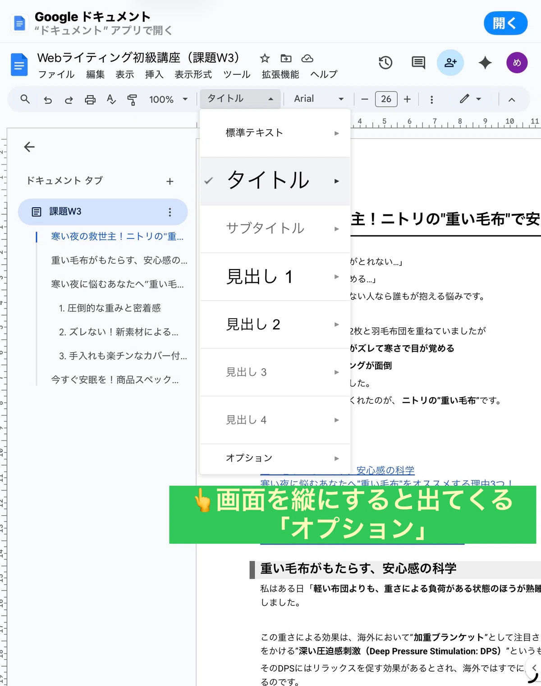Image resolution: width=541 pixels, height=686 pixels.
Task: Choose the 見出し 3 style
Action: (x=275, y=372)
